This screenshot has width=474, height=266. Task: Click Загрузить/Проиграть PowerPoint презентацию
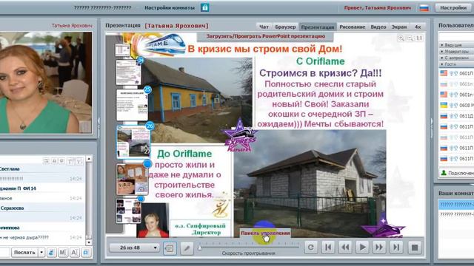click(266, 36)
